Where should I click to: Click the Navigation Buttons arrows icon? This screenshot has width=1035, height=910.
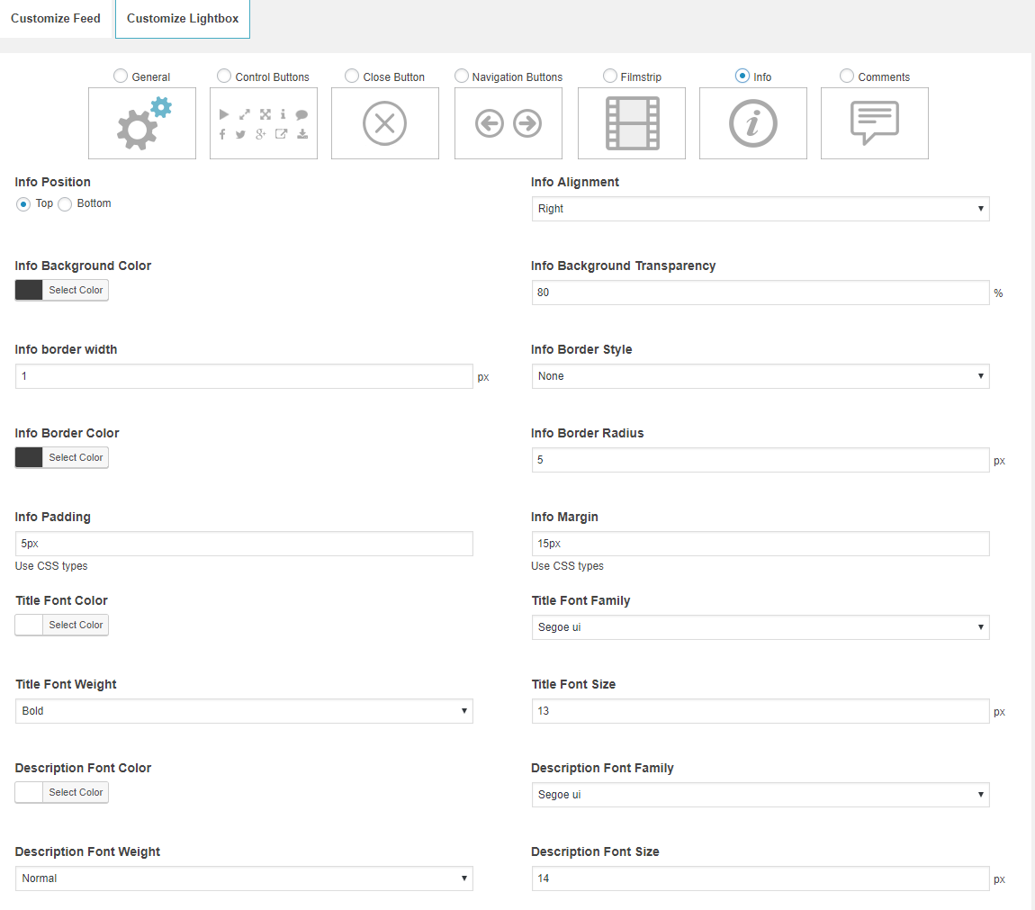508,123
